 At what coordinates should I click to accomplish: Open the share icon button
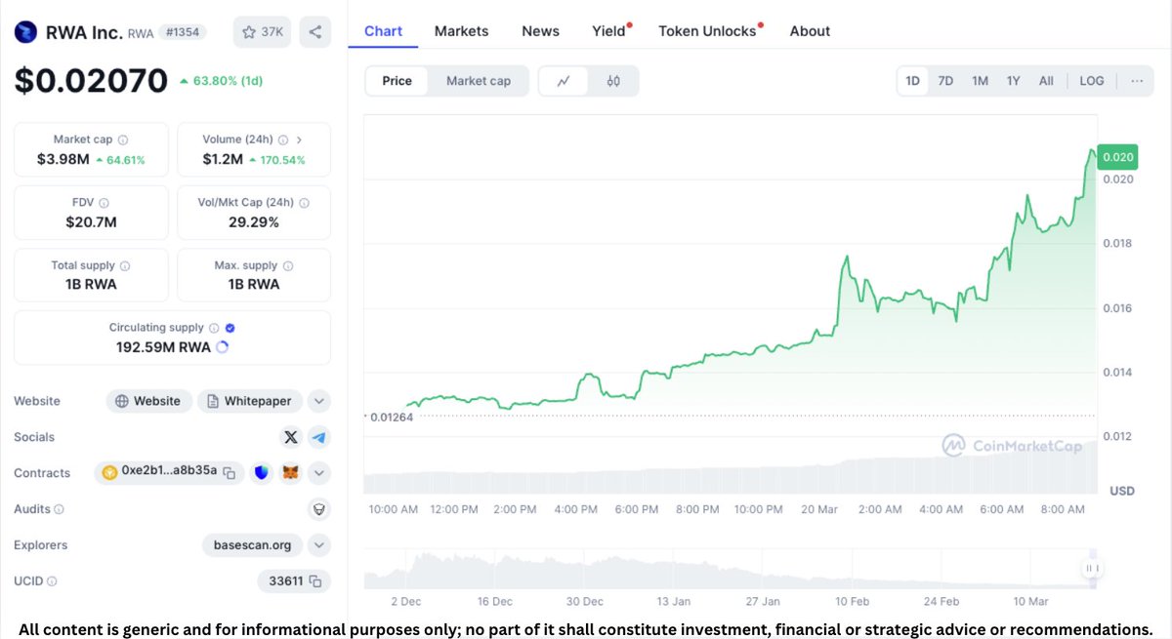click(314, 32)
